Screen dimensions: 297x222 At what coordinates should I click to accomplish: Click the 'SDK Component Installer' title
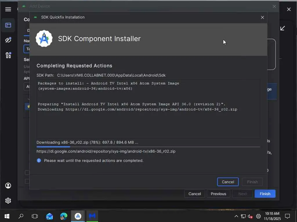coord(99,39)
